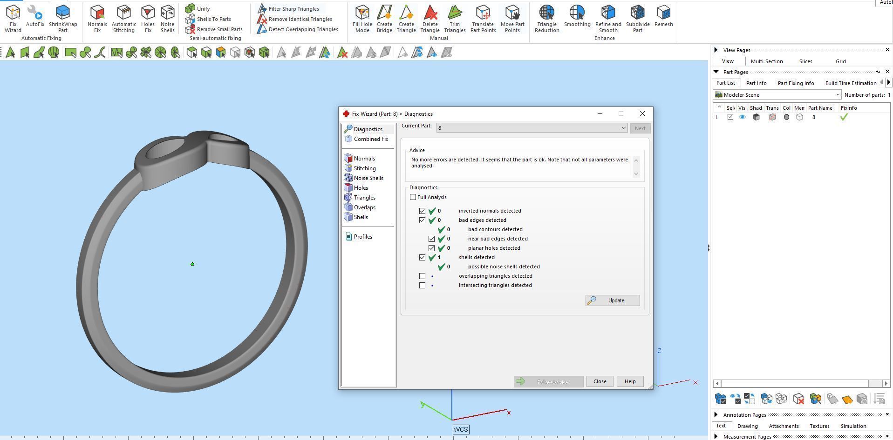Enable intersecting triangles detection
Image resolution: width=893 pixels, height=440 pixels.
[x=423, y=285]
